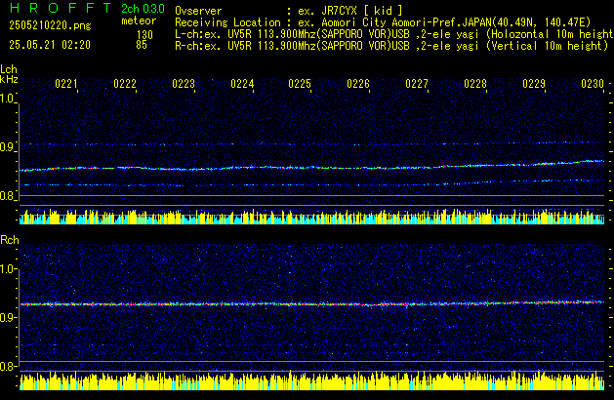This screenshot has width=614, height=400.
Task: Click the Lch 0.9 frequency axis label
Action: 7,147
